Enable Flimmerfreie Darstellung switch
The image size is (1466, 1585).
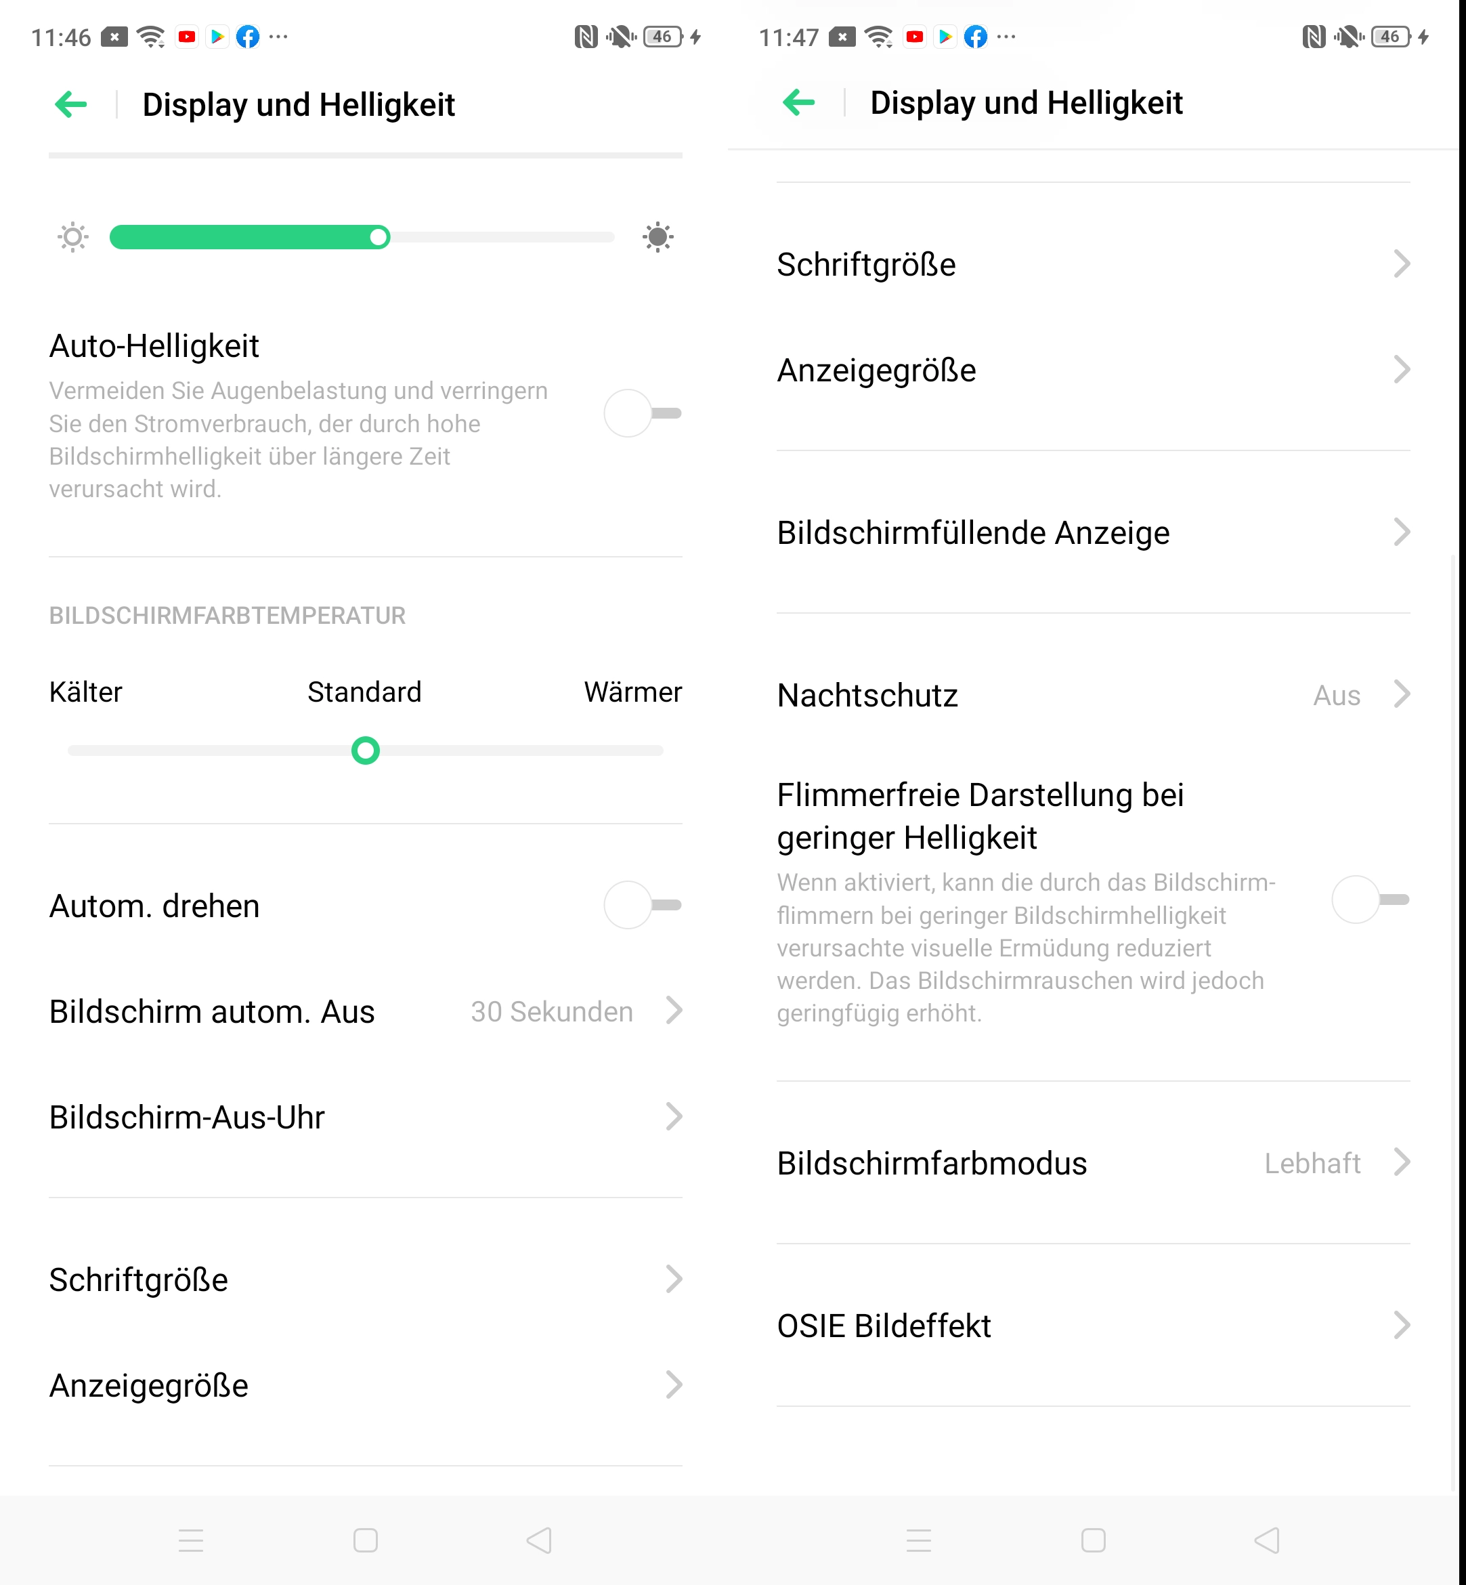(1371, 900)
